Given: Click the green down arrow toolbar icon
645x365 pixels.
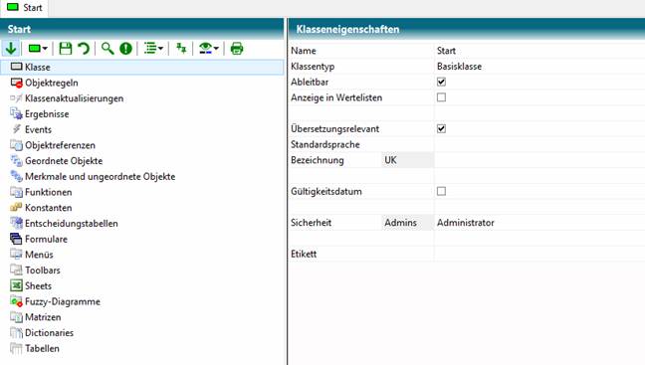Looking at the screenshot, I should pos(11,49).
